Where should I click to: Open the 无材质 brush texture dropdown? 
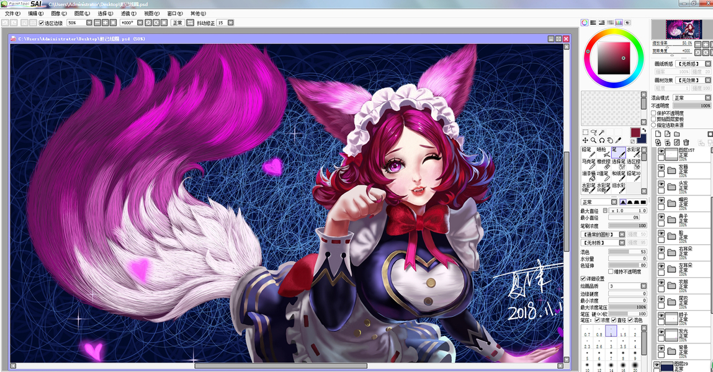tap(622, 242)
